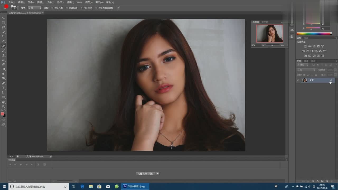Select the Horizontal Type tool

pyautogui.click(x=3, y=88)
